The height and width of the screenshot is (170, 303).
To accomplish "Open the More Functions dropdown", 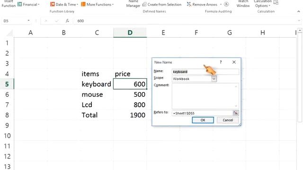I will point(97,4).
